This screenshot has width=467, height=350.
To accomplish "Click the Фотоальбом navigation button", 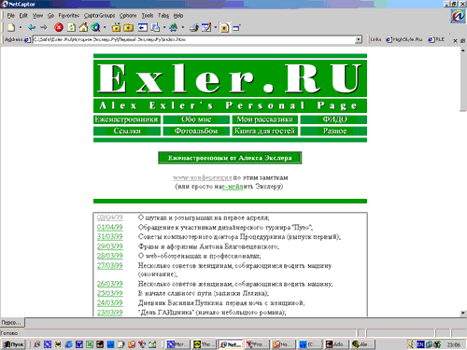I will click(196, 131).
